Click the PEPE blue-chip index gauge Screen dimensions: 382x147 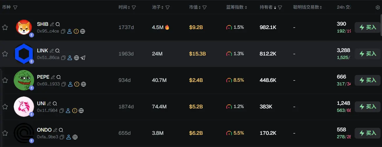point(229,80)
